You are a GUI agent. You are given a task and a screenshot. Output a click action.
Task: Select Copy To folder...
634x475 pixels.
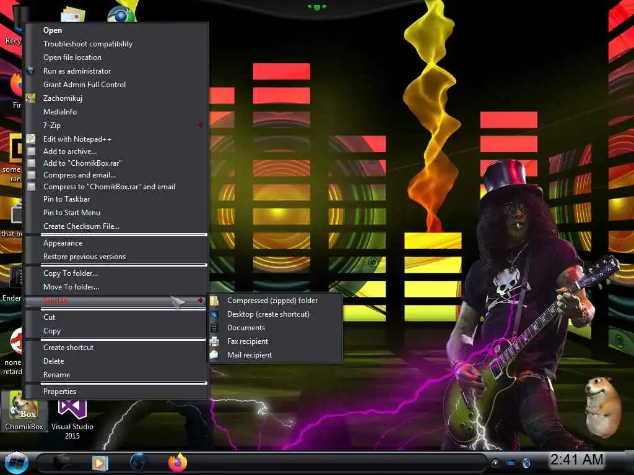click(x=116, y=273)
